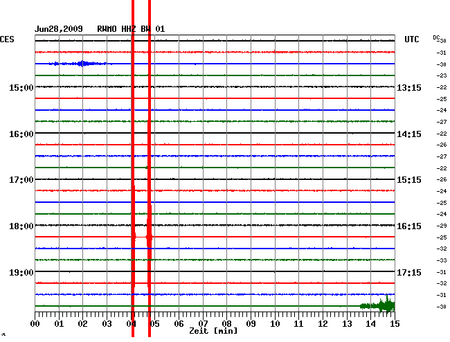Image resolution: width=450 pixels, height=342 pixels.
Task: Click the 16:15 UTC time label
Action: [409, 226]
